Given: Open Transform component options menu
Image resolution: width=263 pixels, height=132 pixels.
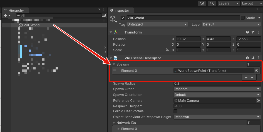Looking at the screenshot, I should pos(259,32).
